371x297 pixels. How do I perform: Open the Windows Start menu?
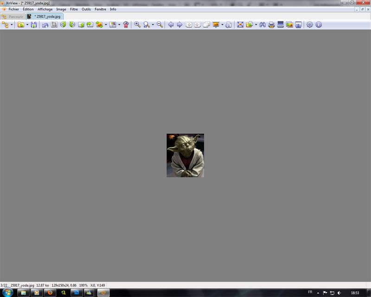(7, 292)
